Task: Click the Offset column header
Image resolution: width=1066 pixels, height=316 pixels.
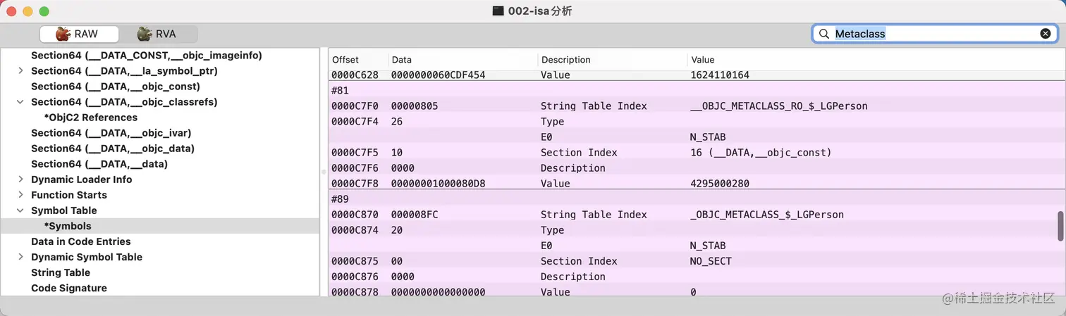Action: pos(345,60)
